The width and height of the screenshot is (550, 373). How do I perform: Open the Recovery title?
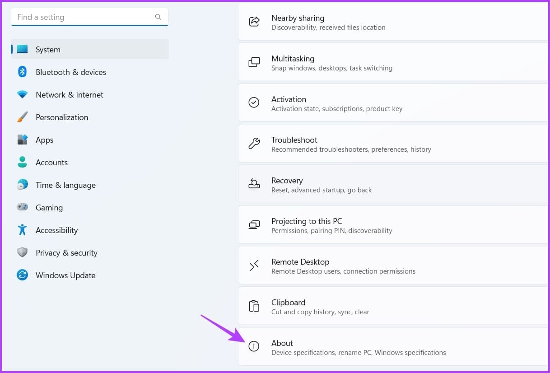[x=287, y=181]
